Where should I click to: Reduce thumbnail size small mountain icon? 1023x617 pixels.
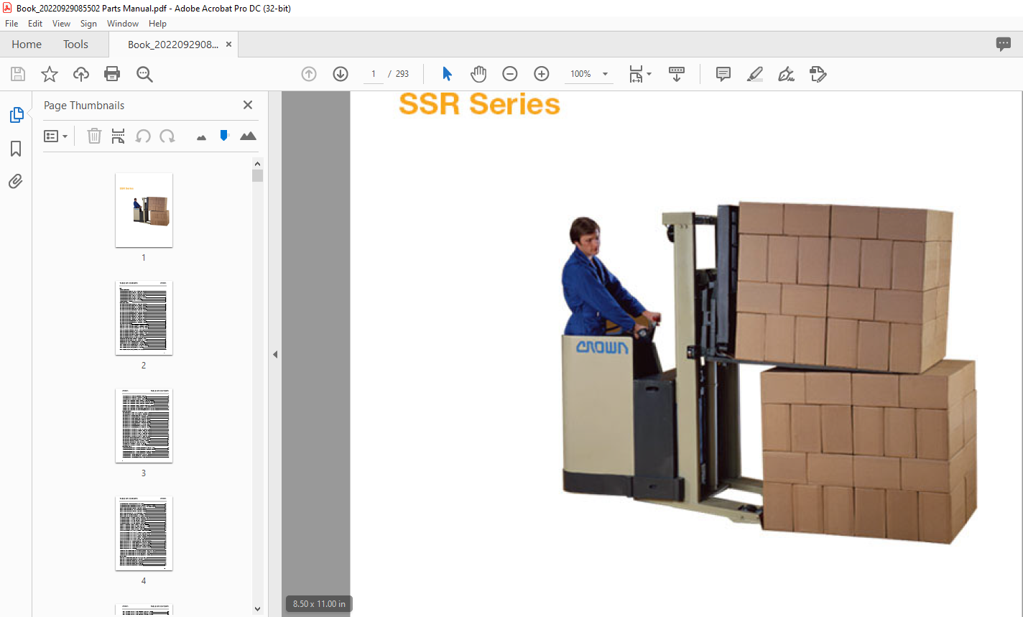click(x=201, y=137)
